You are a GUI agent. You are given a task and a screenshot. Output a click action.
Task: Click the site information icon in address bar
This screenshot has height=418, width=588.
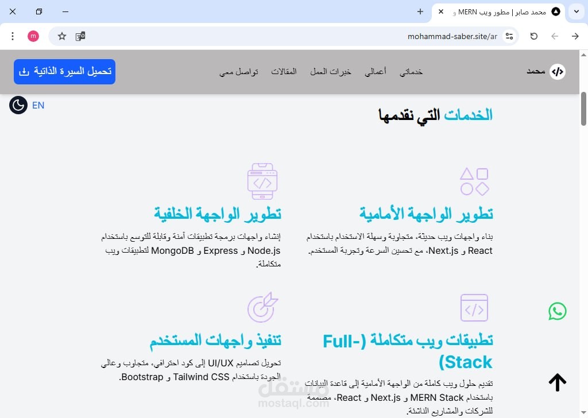tap(509, 36)
